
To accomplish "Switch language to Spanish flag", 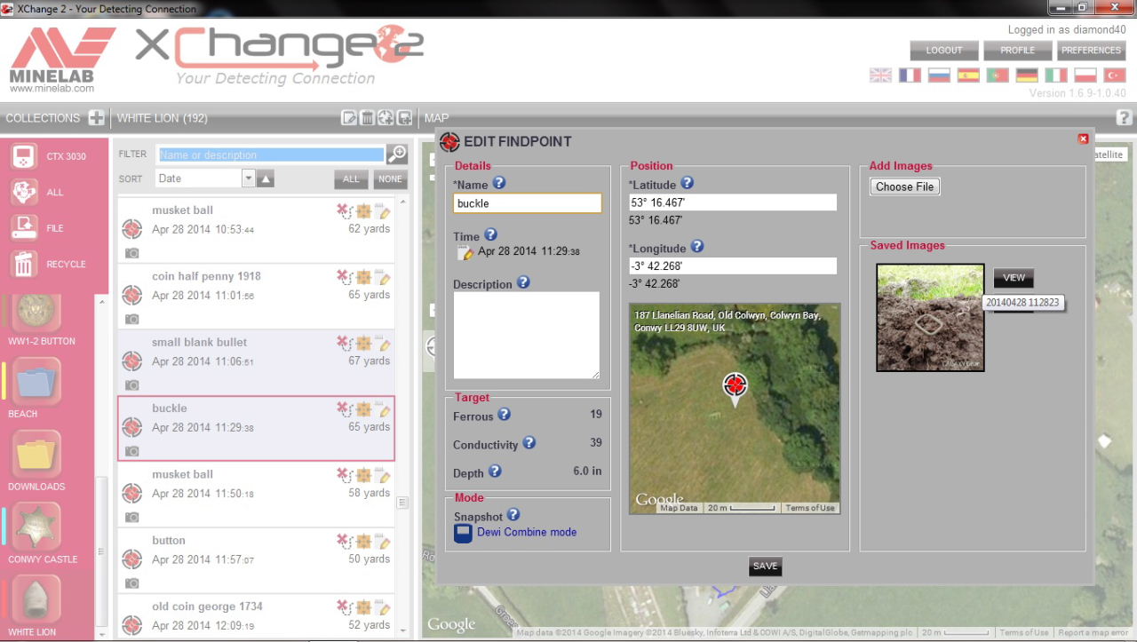I will click(x=968, y=75).
